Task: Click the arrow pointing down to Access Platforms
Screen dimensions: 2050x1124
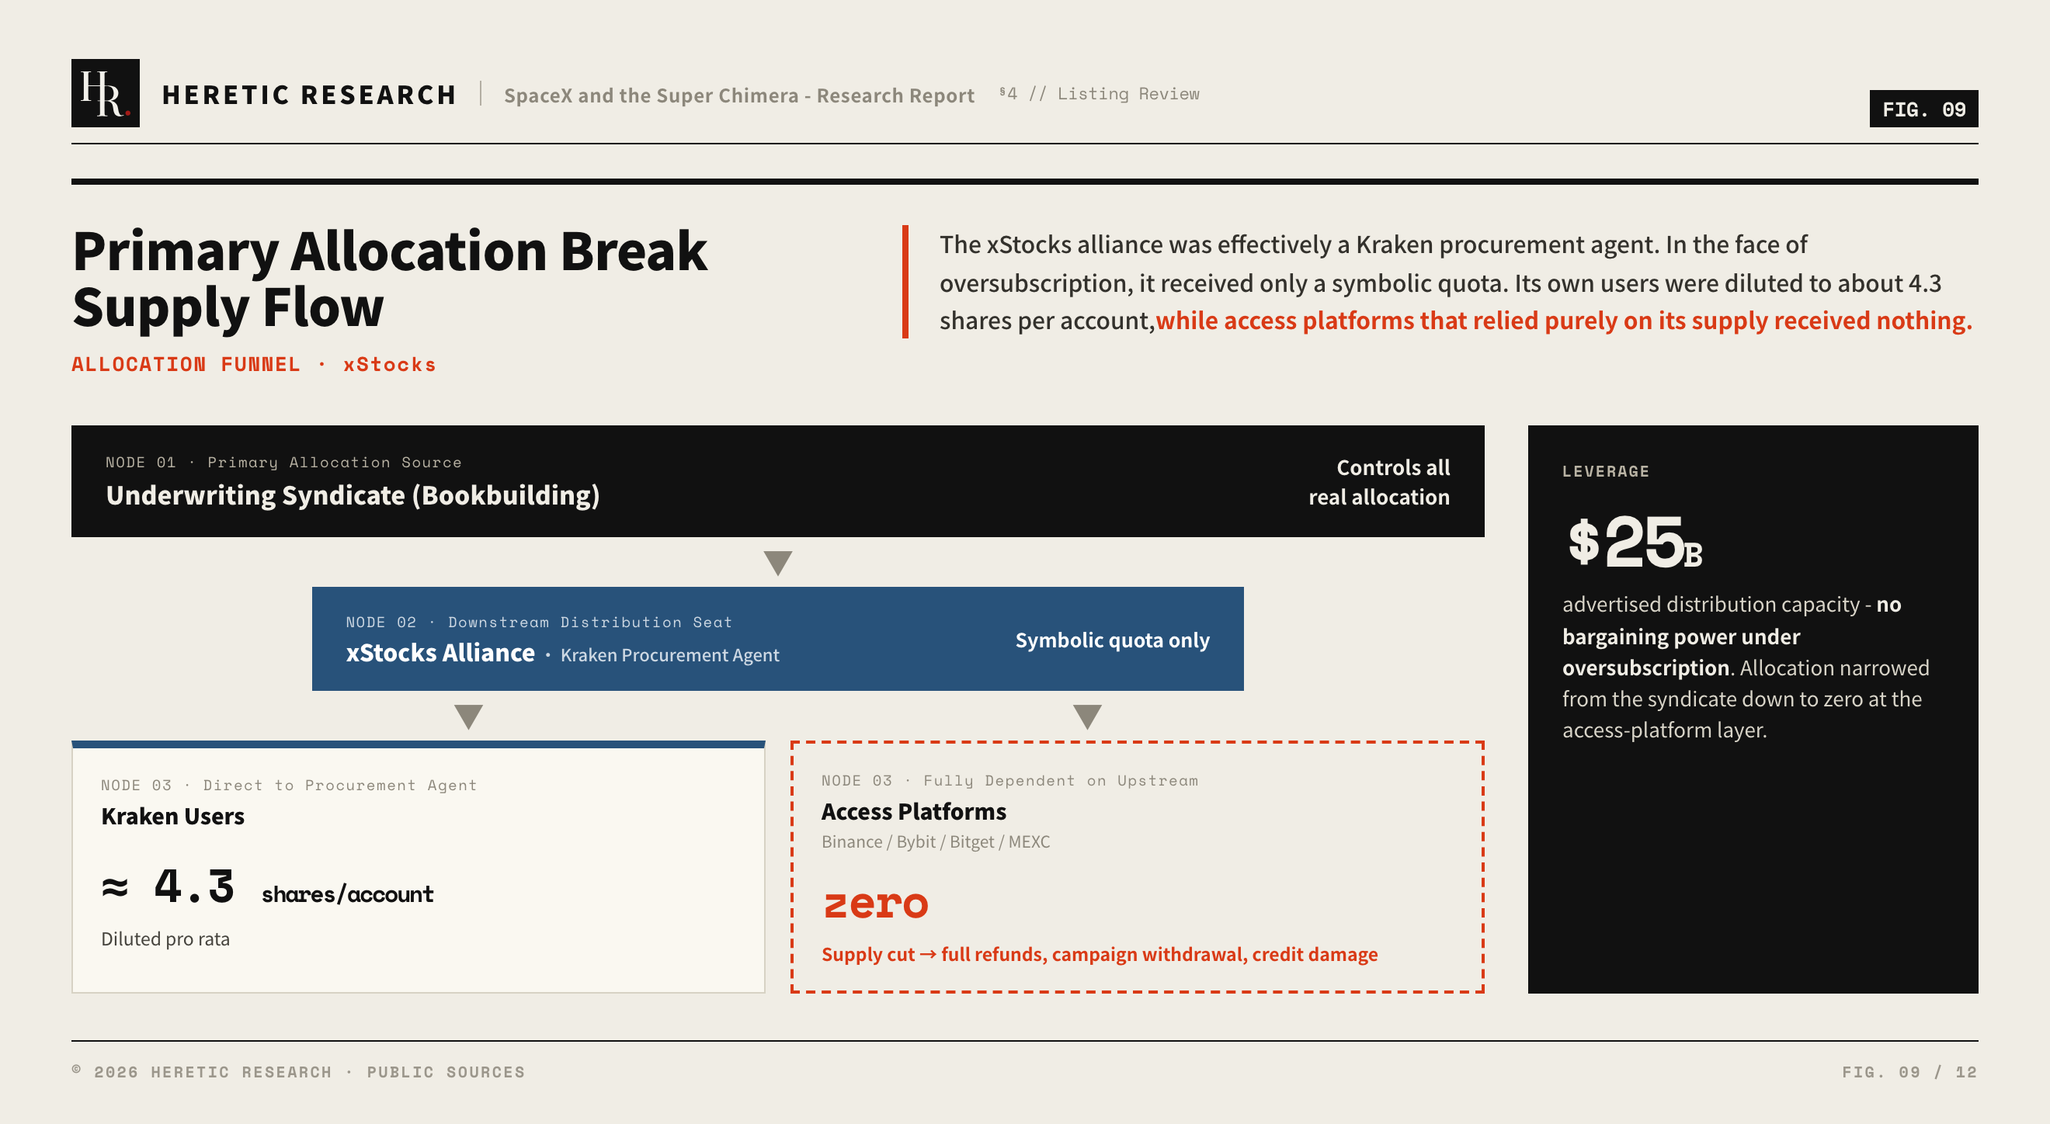Action: tap(1087, 716)
